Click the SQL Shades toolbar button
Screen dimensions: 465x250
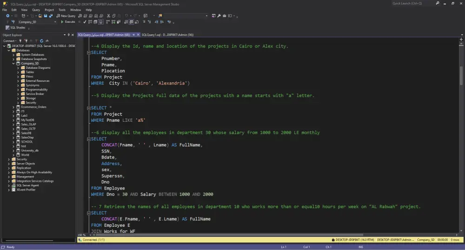[x=16, y=27]
